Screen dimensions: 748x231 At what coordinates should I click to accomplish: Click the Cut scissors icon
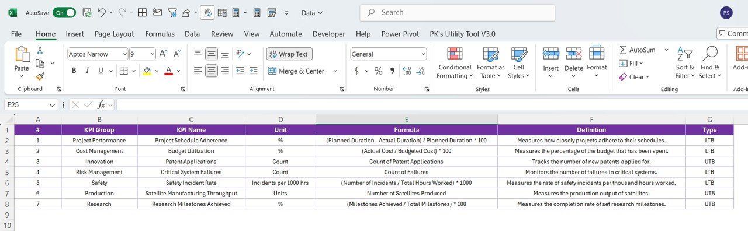(x=40, y=50)
